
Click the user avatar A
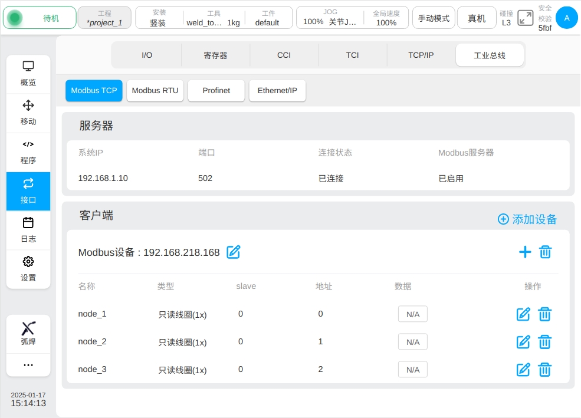[567, 18]
